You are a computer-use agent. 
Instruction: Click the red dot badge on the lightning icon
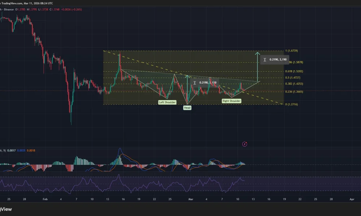[x=247, y=142]
